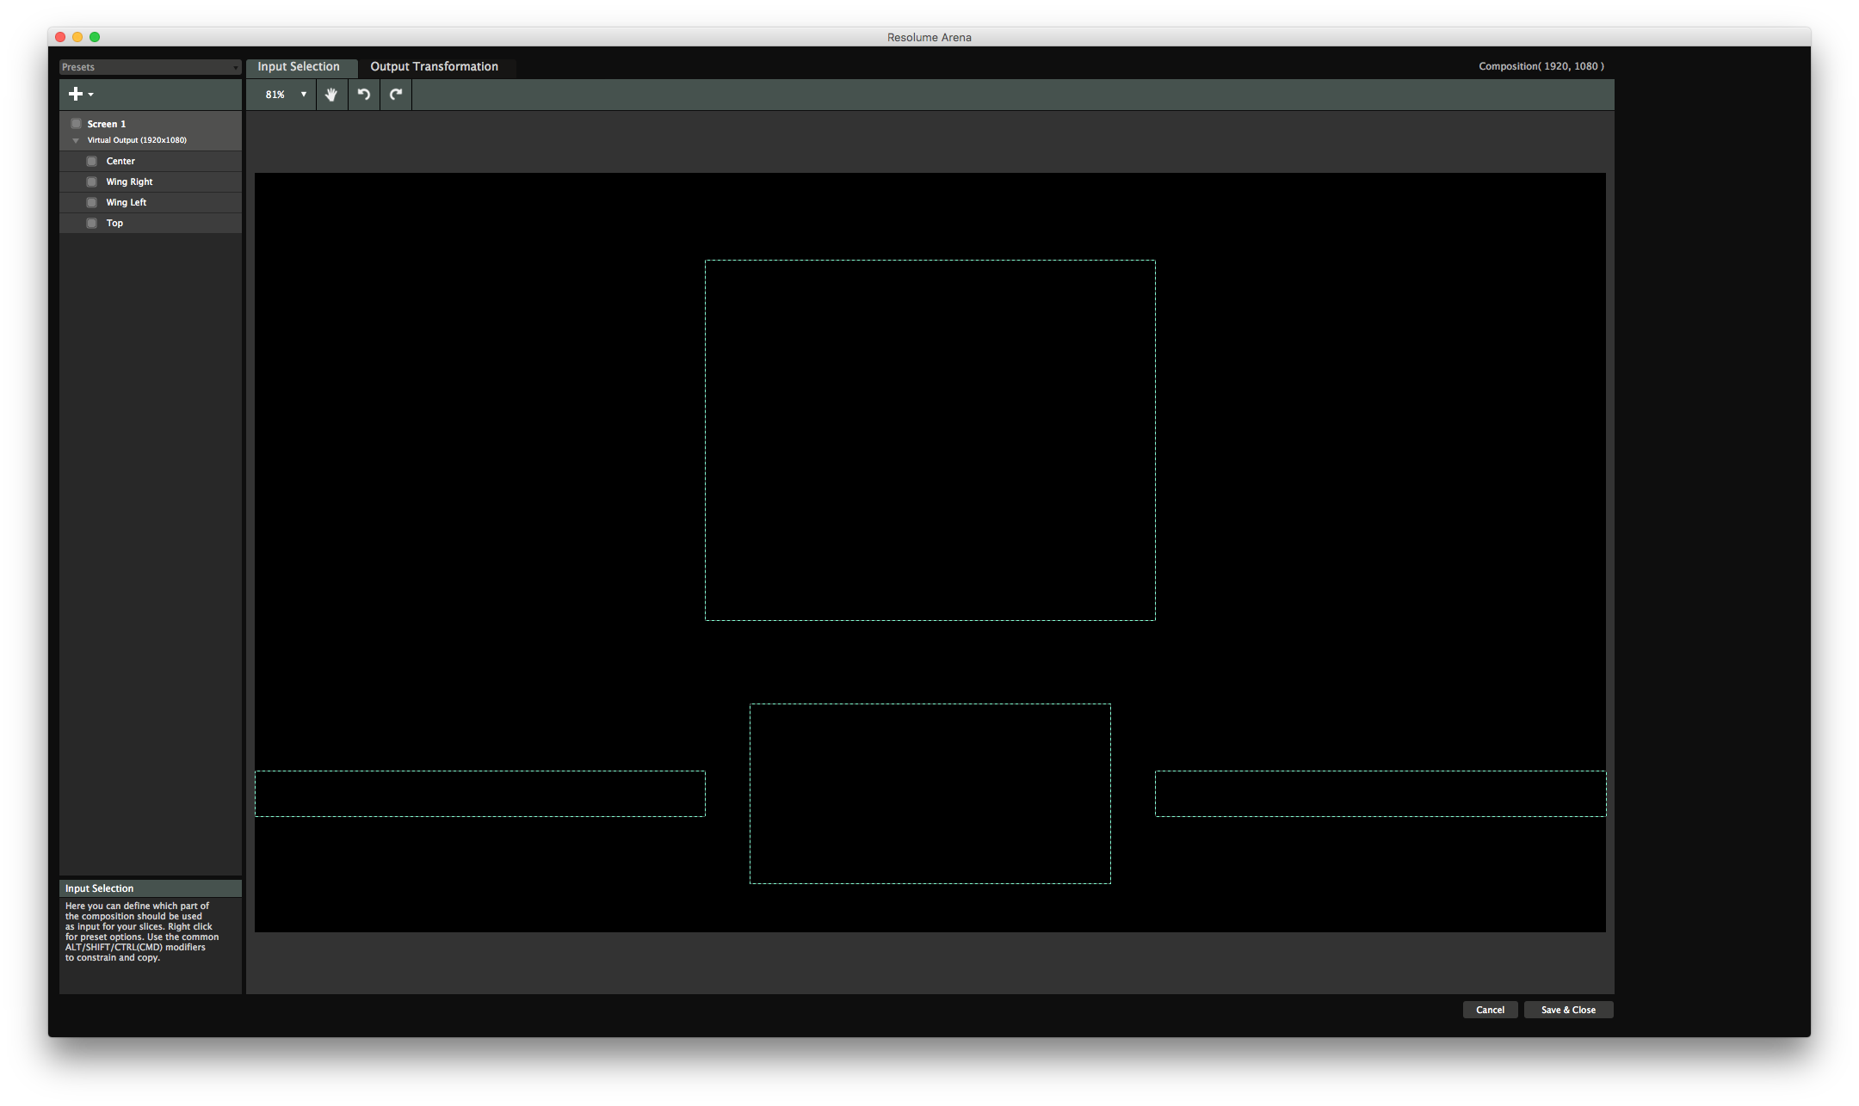Image resolution: width=1859 pixels, height=1106 pixels.
Task: Open the Presets dropdown
Action: point(150,67)
